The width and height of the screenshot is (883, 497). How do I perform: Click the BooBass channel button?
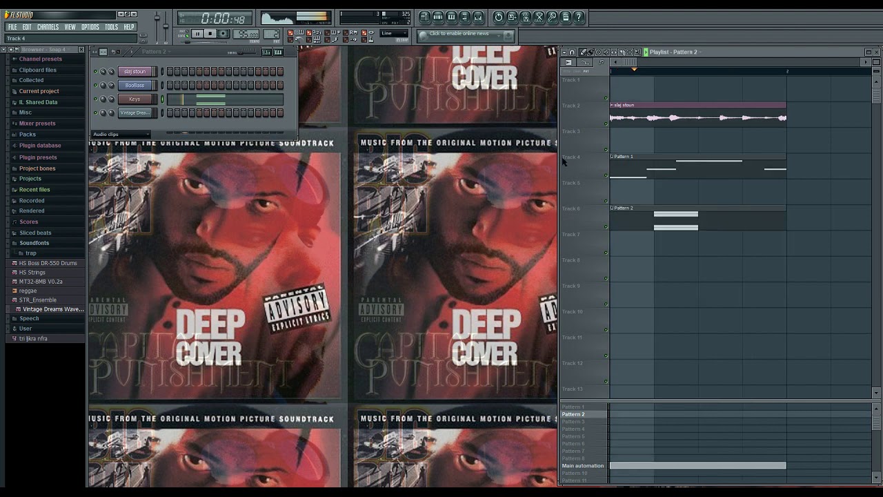pos(135,85)
